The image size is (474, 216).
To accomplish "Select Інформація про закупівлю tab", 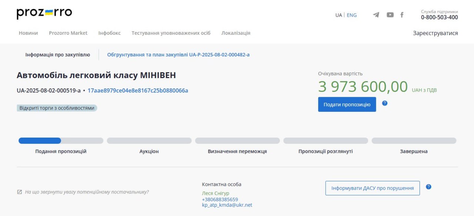I will pyautogui.click(x=57, y=55).
